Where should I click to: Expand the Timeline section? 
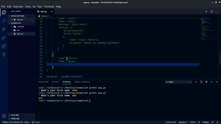21,118
